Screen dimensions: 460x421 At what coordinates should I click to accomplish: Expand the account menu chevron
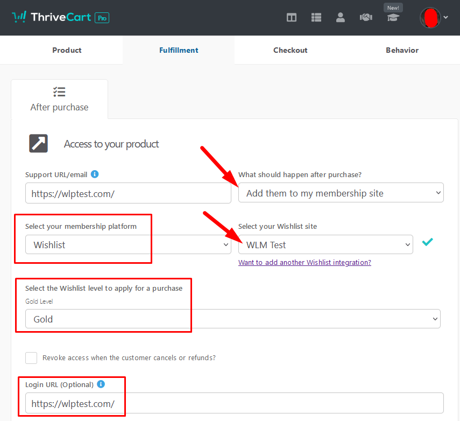pos(445,17)
